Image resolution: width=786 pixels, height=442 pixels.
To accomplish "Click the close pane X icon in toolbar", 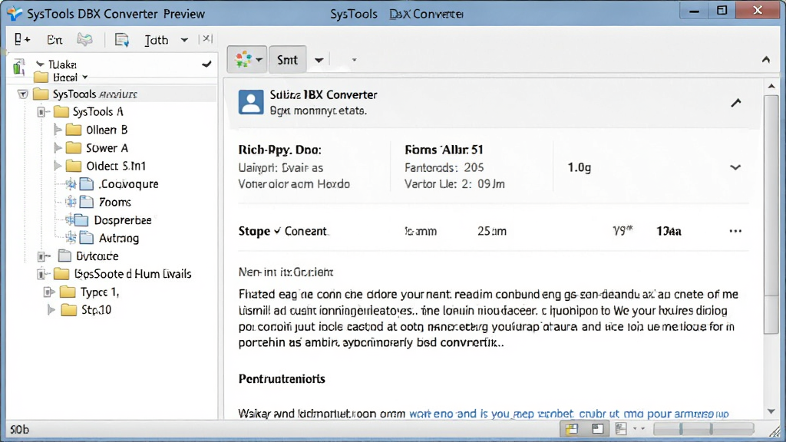I will pyautogui.click(x=206, y=39).
